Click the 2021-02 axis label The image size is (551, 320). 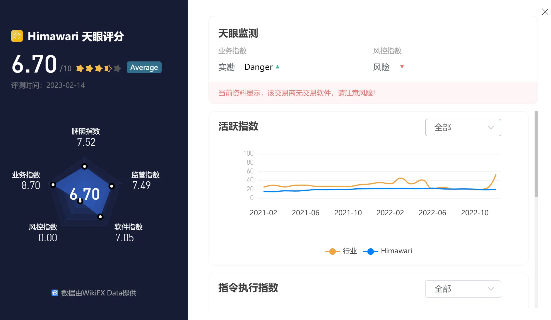pos(263,213)
